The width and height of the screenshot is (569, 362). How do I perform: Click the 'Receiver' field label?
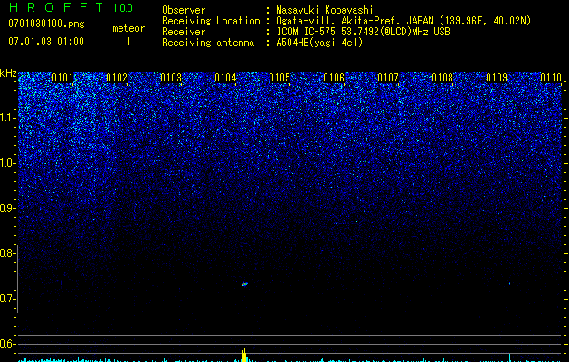(184, 32)
